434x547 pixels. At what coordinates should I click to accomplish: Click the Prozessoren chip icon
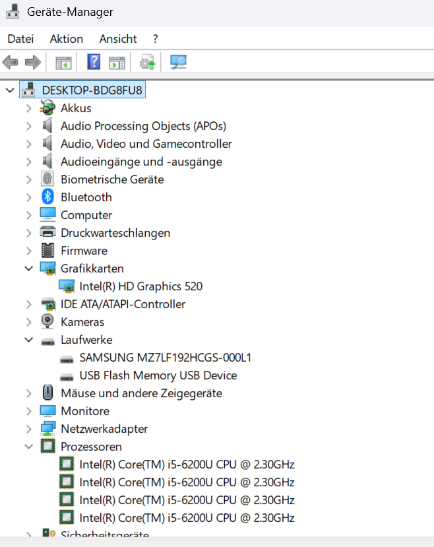pyautogui.click(x=47, y=446)
